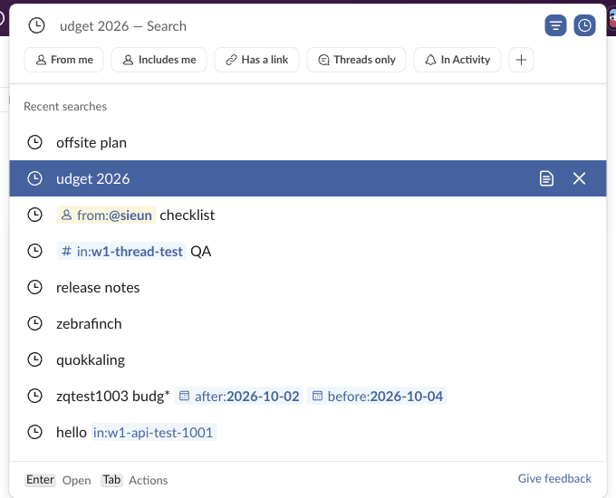This screenshot has width=616, height=498.
Task: Open recent search 'quokkaling'
Action: tap(308, 359)
